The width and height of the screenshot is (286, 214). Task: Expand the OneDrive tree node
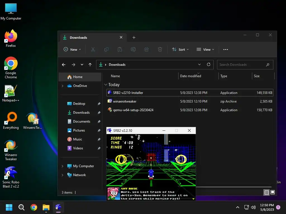(63, 86)
